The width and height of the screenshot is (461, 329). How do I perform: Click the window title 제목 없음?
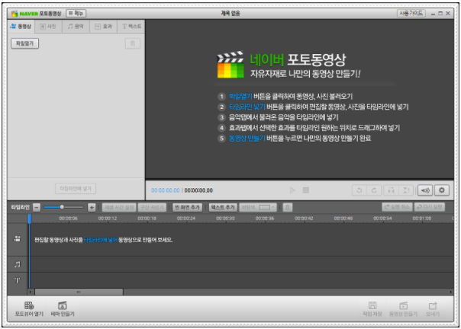pyautogui.click(x=230, y=13)
